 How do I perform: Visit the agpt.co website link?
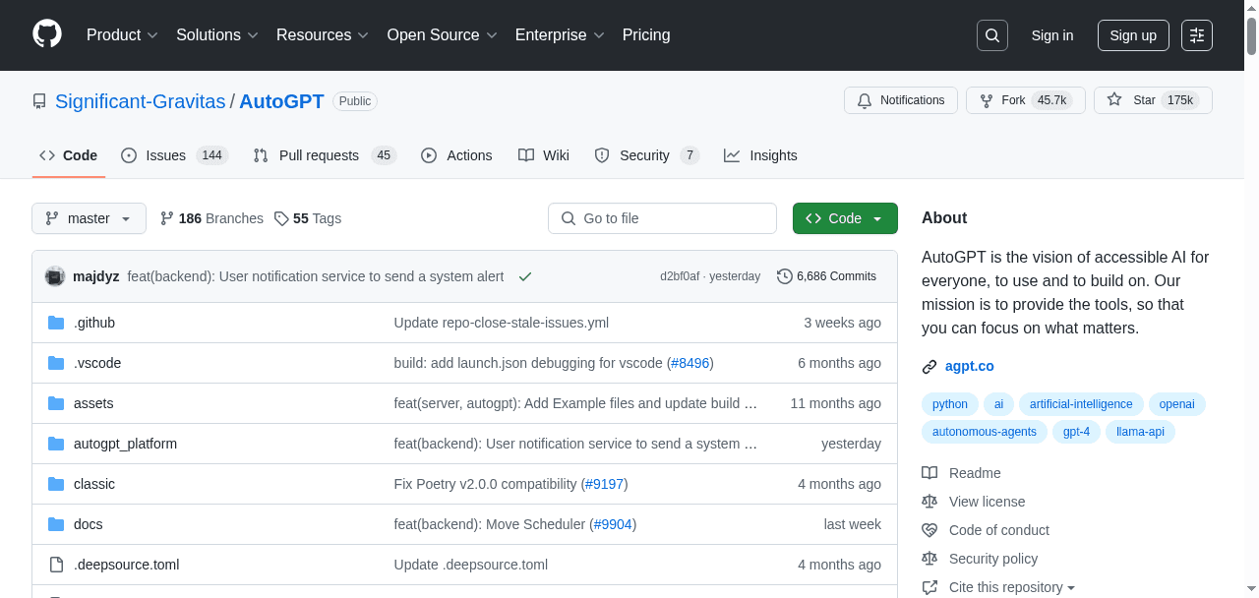click(970, 366)
